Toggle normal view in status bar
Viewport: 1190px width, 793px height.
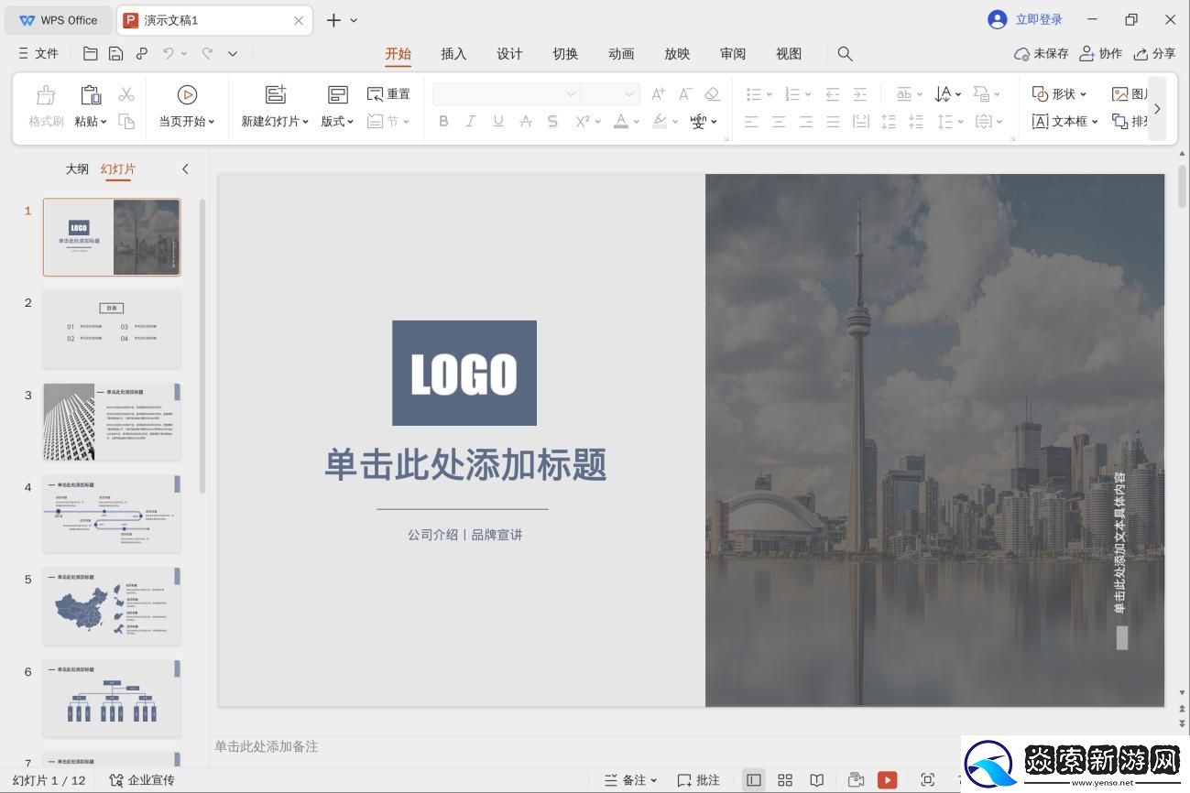coord(753,780)
